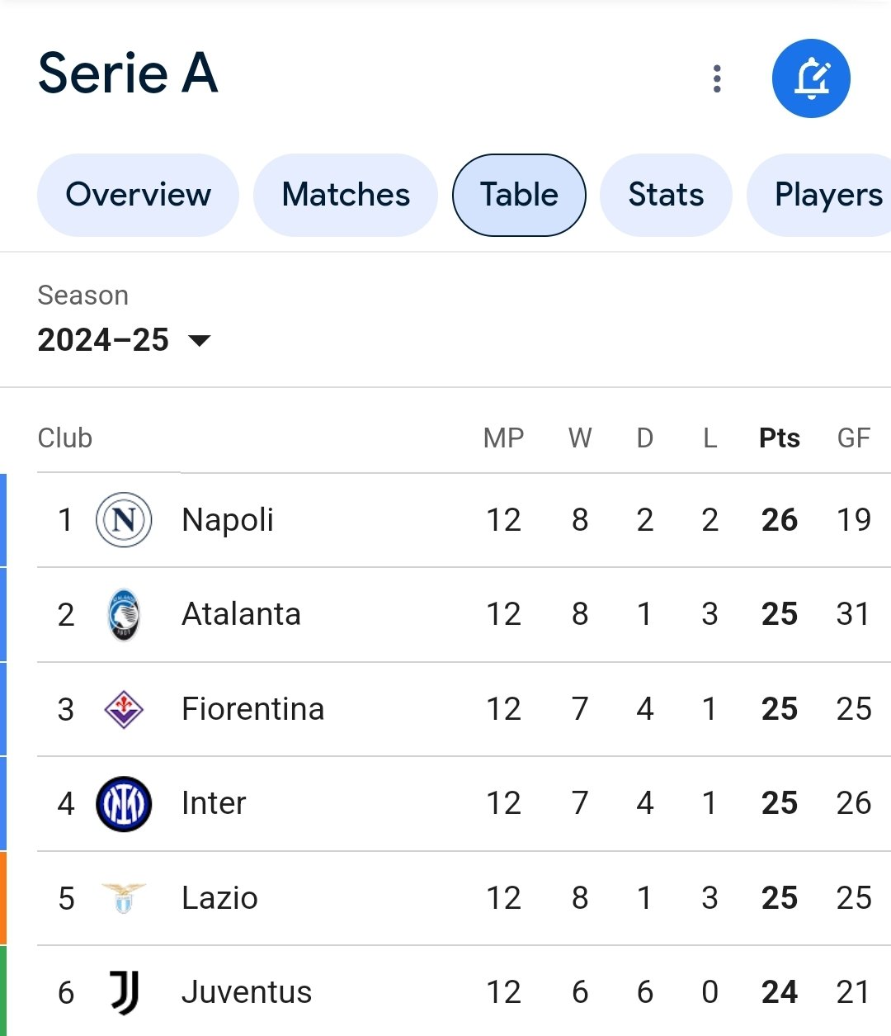Image resolution: width=891 pixels, height=1036 pixels.
Task: Tap the Fiorentina club crest
Action: coord(124,709)
